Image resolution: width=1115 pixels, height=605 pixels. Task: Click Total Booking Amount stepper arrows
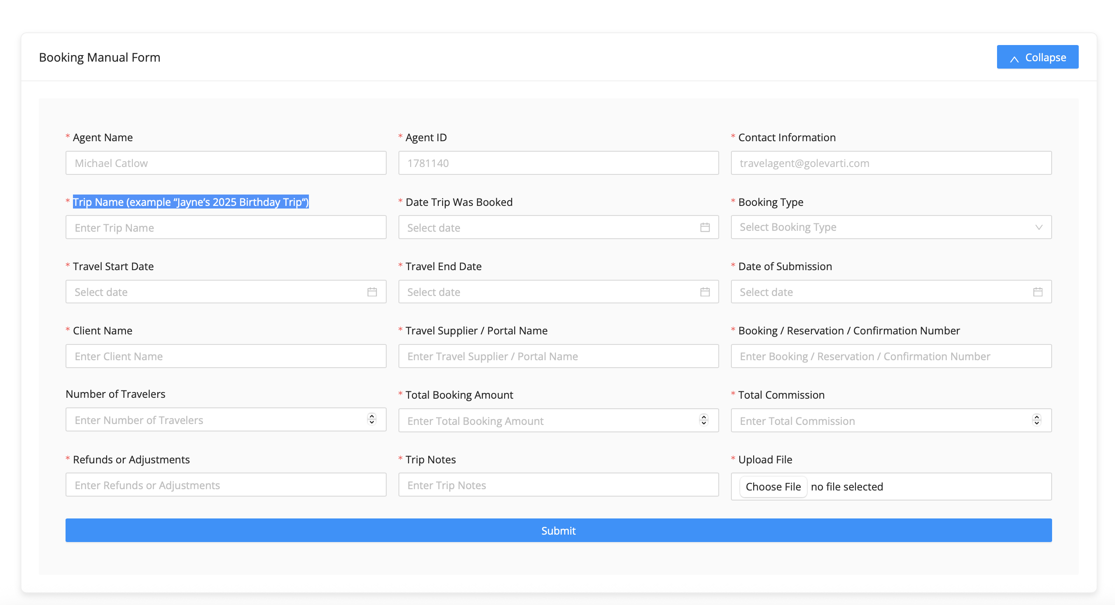click(704, 420)
